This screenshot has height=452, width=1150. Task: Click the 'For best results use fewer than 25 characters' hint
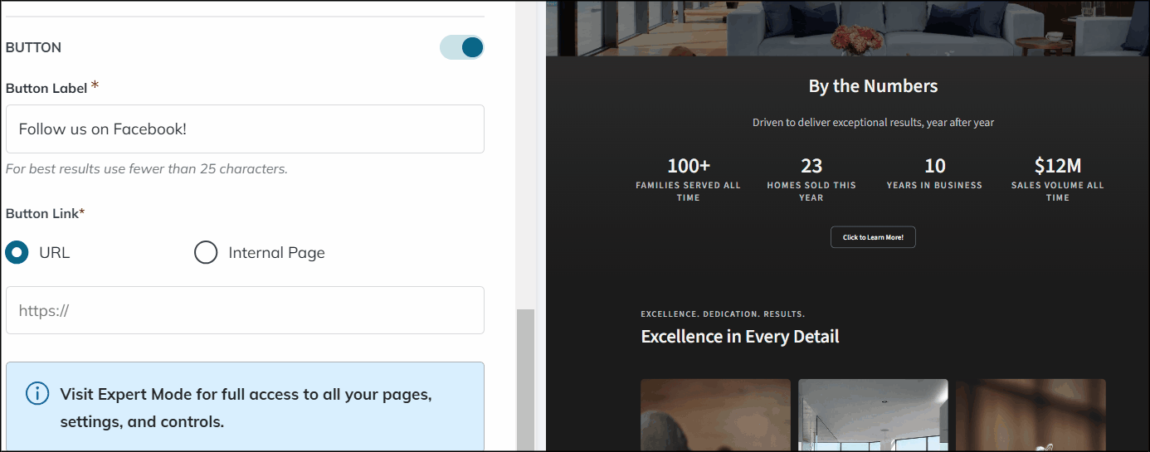coord(147,168)
